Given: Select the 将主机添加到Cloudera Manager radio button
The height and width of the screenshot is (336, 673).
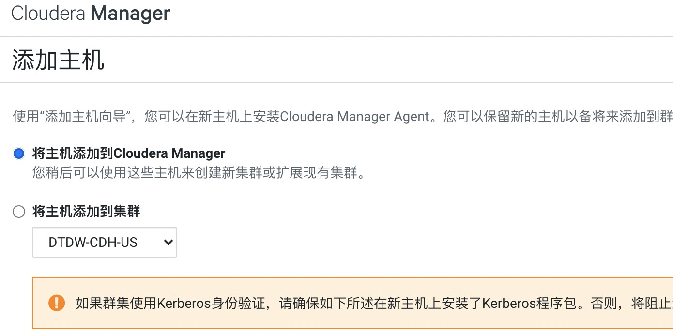Looking at the screenshot, I should coord(19,154).
